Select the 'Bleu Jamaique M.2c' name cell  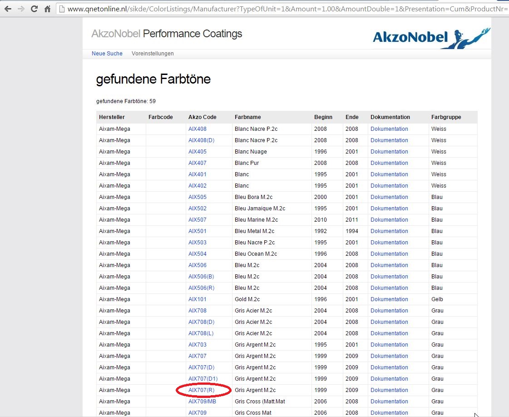(x=260, y=208)
